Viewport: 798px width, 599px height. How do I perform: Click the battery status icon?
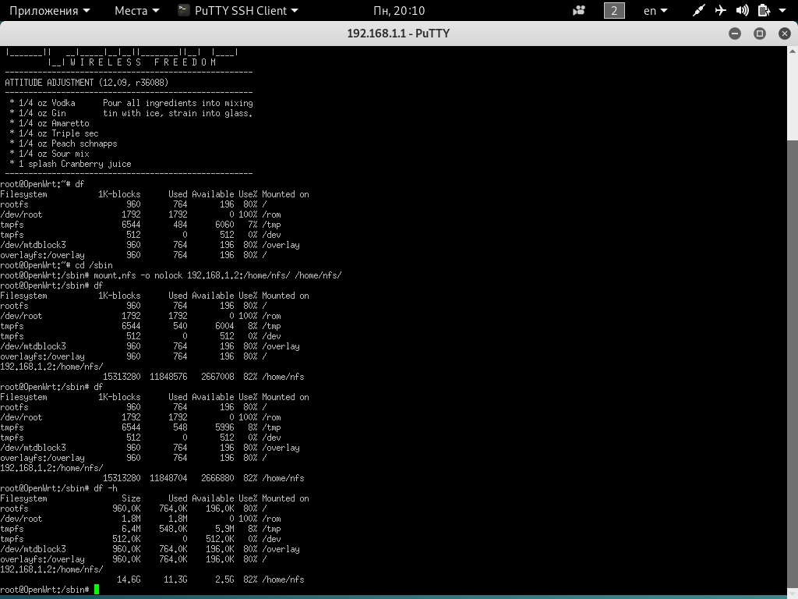(x=764, y=10)
